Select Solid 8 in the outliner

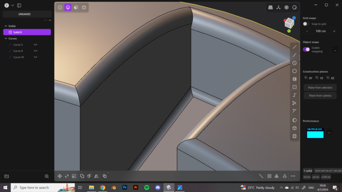27,32
